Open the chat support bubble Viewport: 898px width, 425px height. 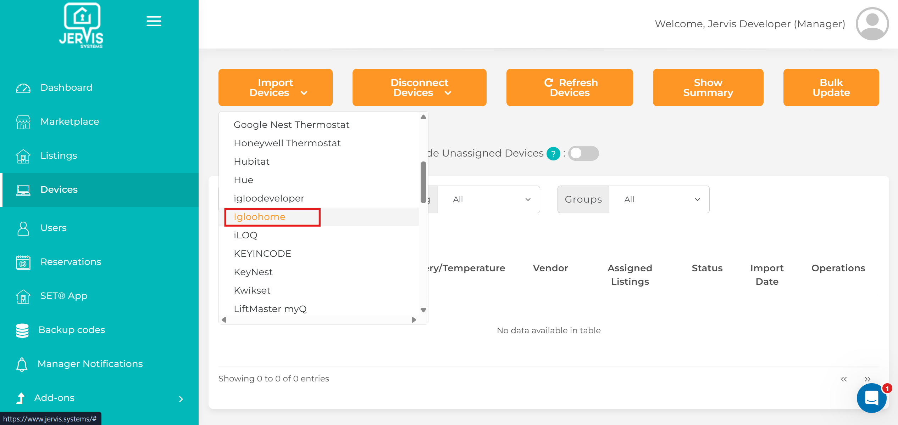[871, 398]
